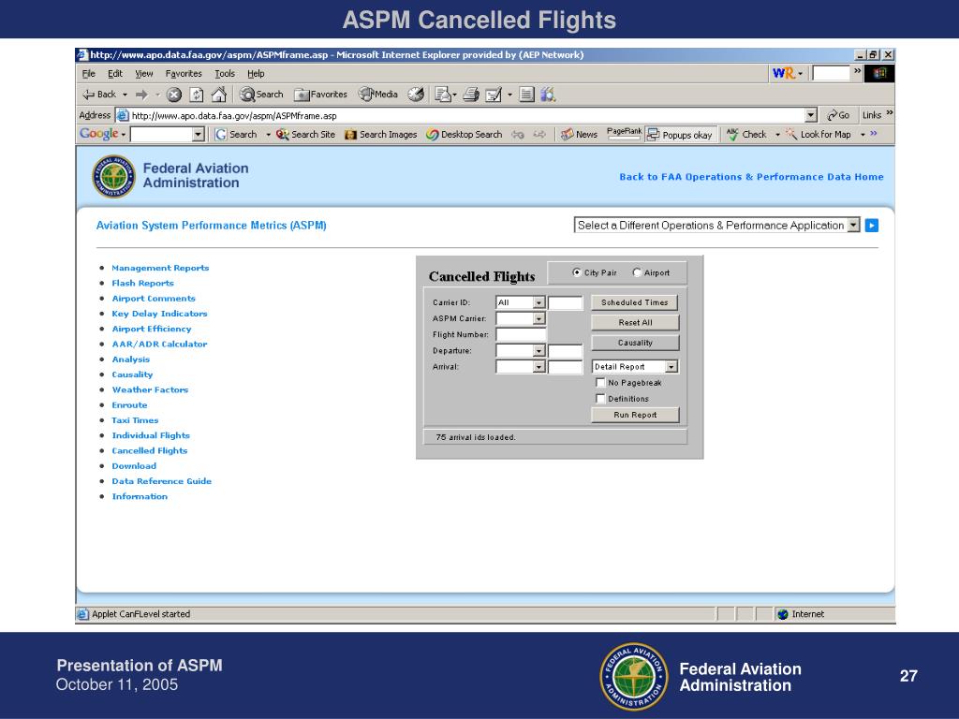Open the Favorites menu

point(184,73)
